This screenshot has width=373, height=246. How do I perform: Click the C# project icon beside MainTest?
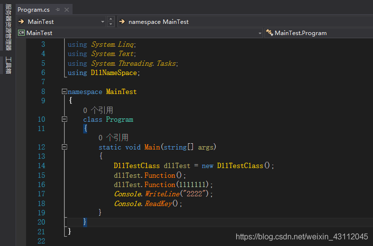coord(21,33)
